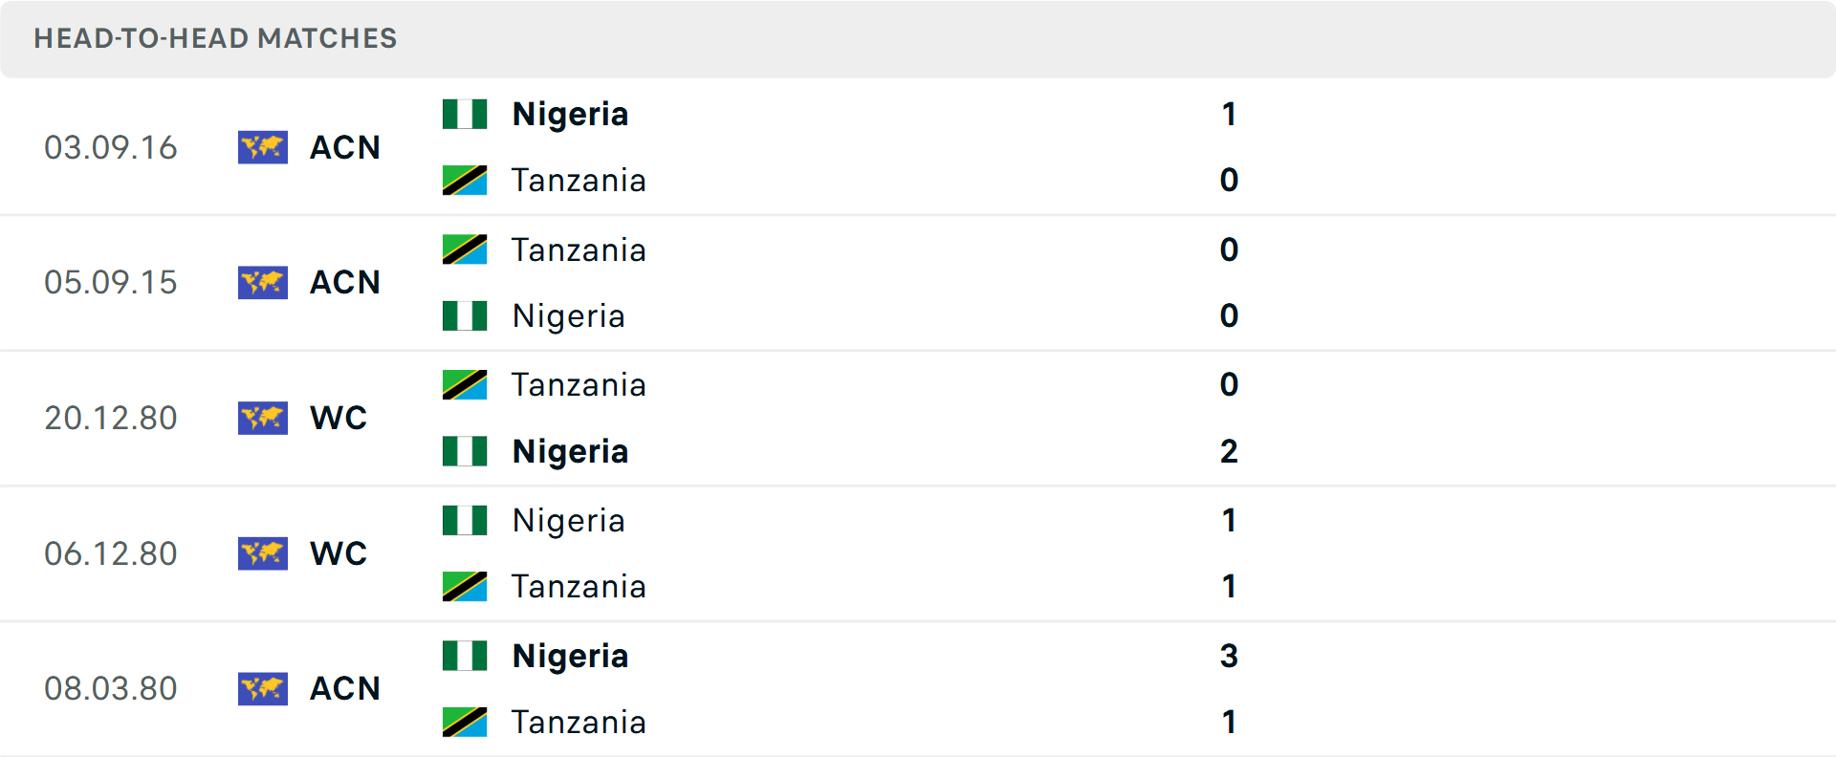Select the ACN label for 03.09.16
The image size is (1836, 757).
click(345, 148)
